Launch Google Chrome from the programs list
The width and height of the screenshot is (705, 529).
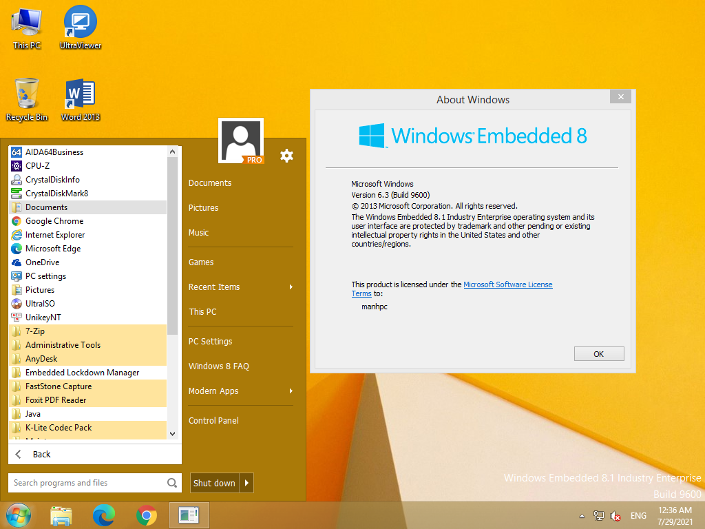coord(54,221)
